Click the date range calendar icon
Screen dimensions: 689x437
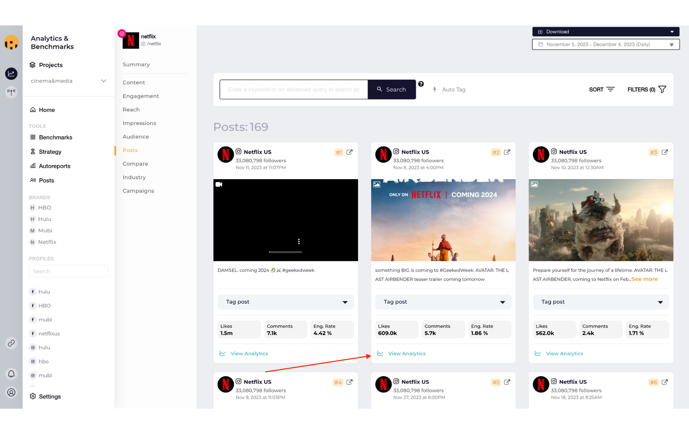click(541, 44)
